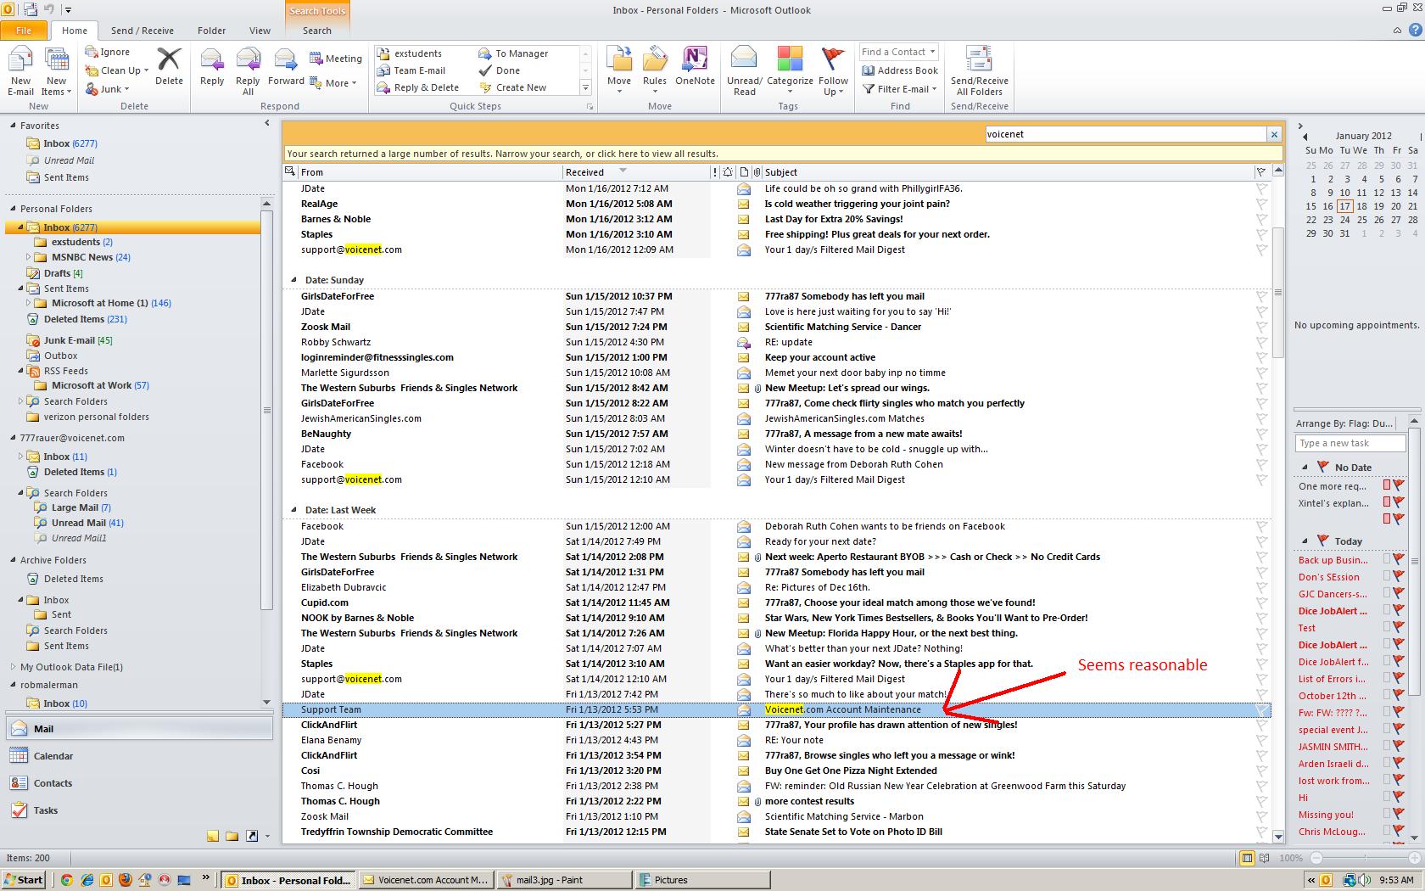The height and width of the screenshot is (891, 1425).
Task: Mark One more req... task flag complete
Action: pos(1398,485)
